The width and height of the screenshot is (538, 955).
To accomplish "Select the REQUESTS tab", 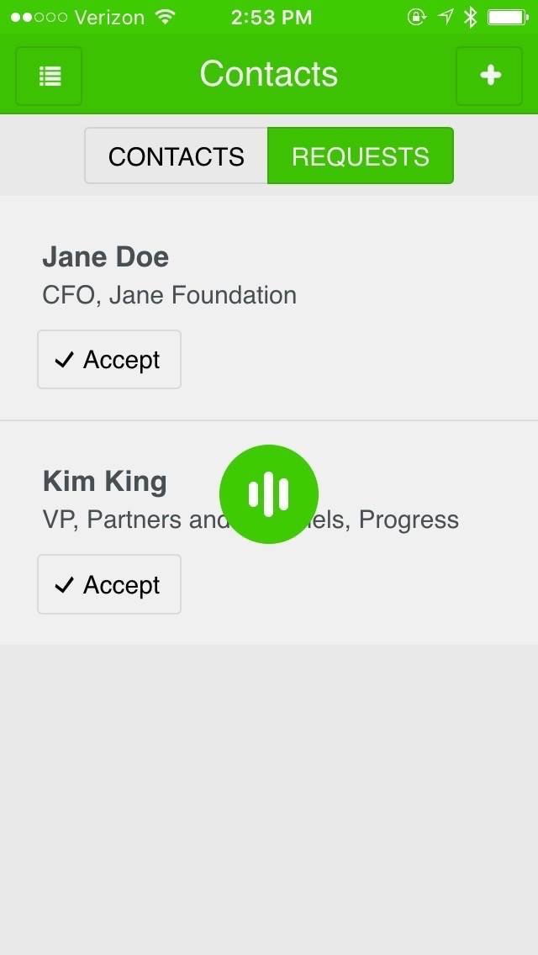I will click(361, 156).
